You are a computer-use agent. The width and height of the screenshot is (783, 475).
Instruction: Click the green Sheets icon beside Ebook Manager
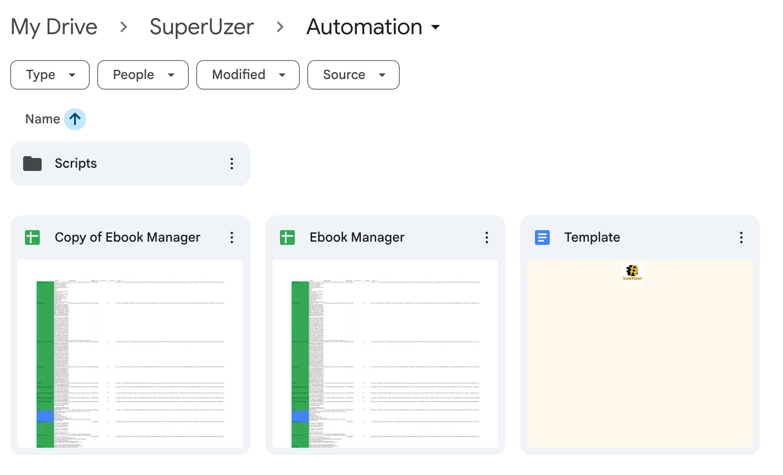[287, 237]
